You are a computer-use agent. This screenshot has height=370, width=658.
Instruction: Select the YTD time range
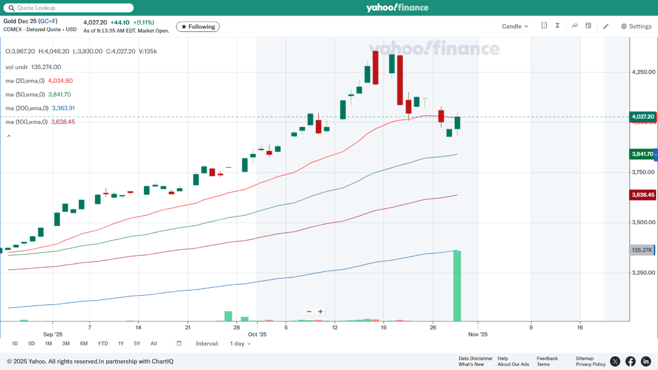click(x=103, y=344)
